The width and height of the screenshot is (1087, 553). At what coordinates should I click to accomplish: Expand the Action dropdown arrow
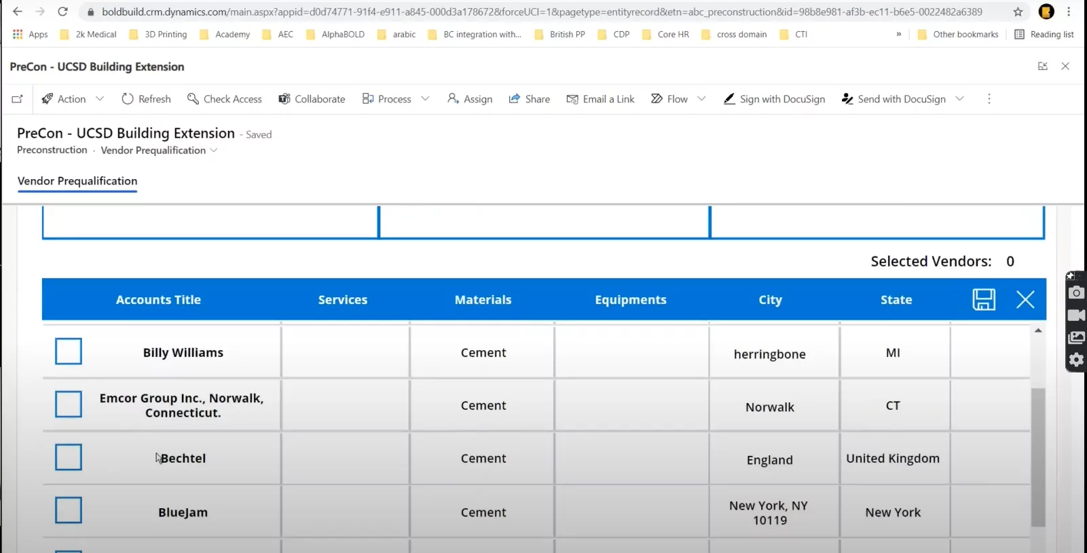click(x=100, y=99)
